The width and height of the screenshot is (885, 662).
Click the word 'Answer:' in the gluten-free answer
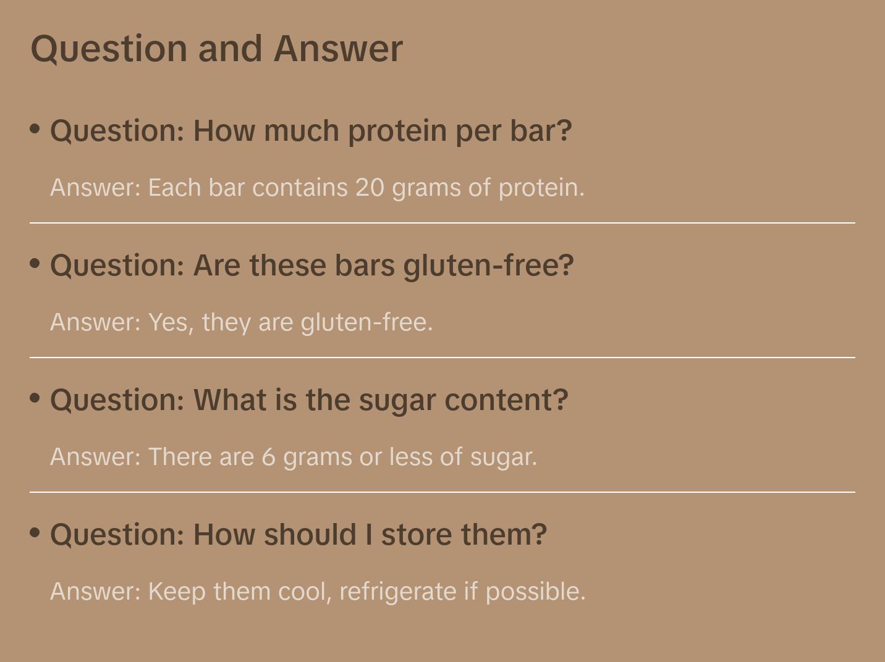[96, 322]
